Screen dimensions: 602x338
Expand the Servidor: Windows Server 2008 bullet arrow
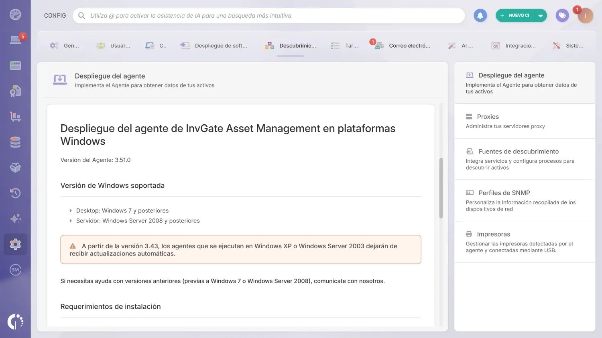click(x=71, y=221)
